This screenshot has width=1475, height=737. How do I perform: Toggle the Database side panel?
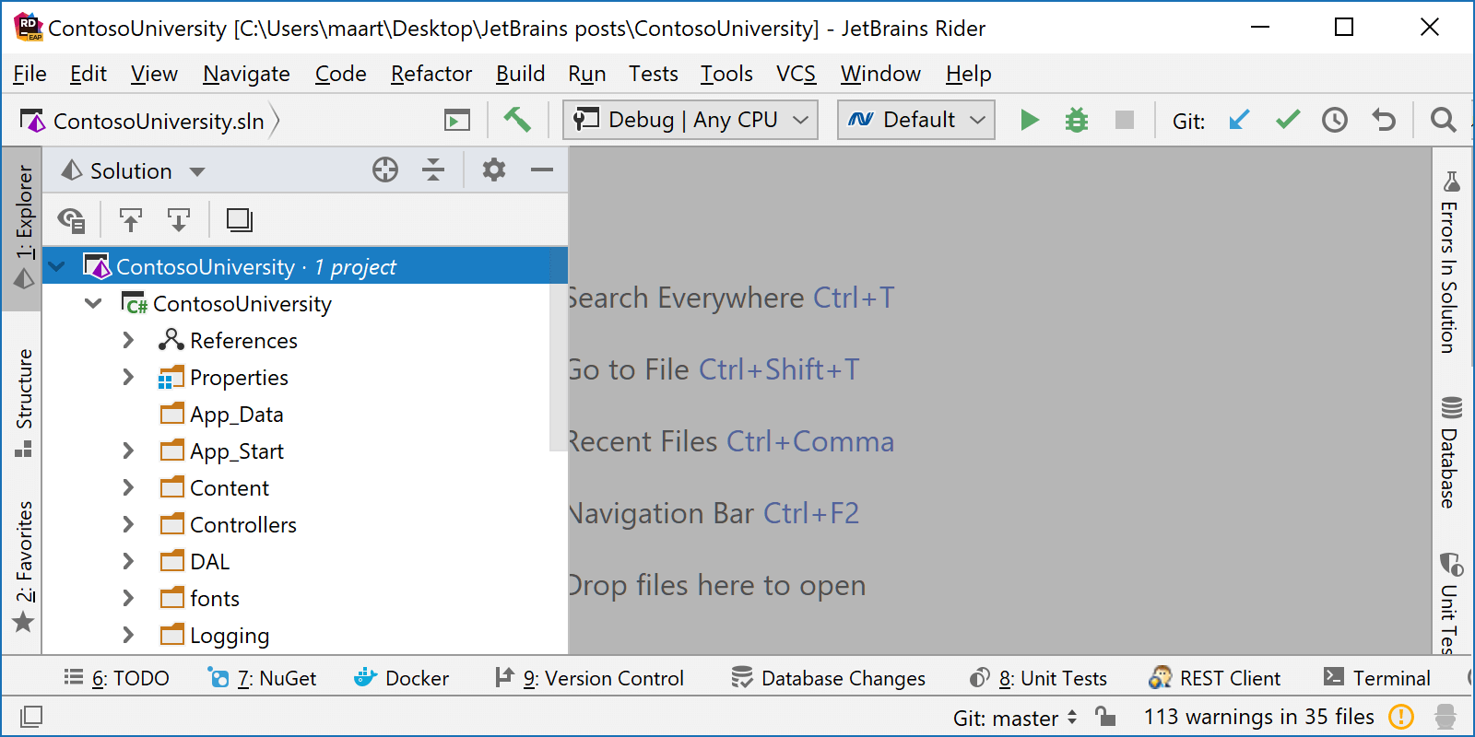coord(1450,452)
